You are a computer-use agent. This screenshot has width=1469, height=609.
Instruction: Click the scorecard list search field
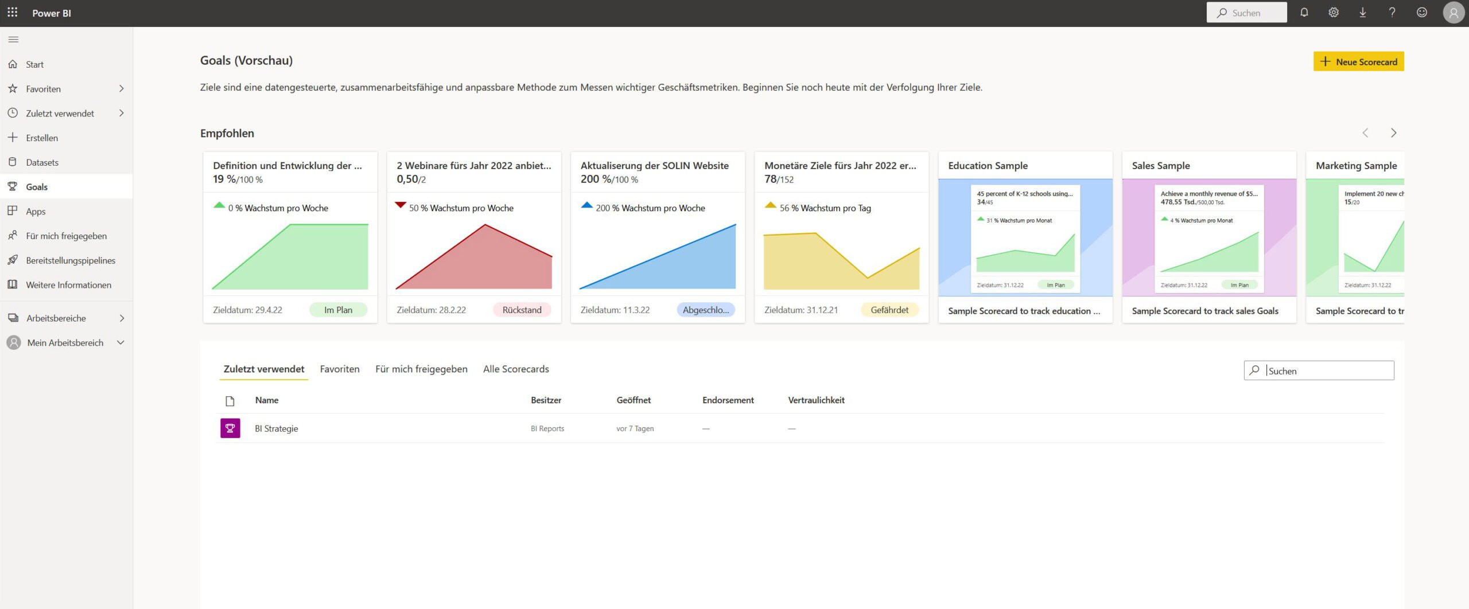coord(1326,371)
